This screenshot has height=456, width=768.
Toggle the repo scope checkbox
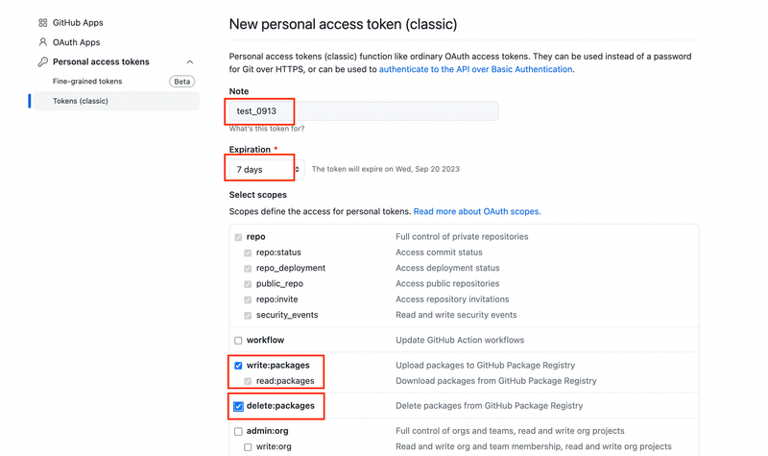pos(238,237)
